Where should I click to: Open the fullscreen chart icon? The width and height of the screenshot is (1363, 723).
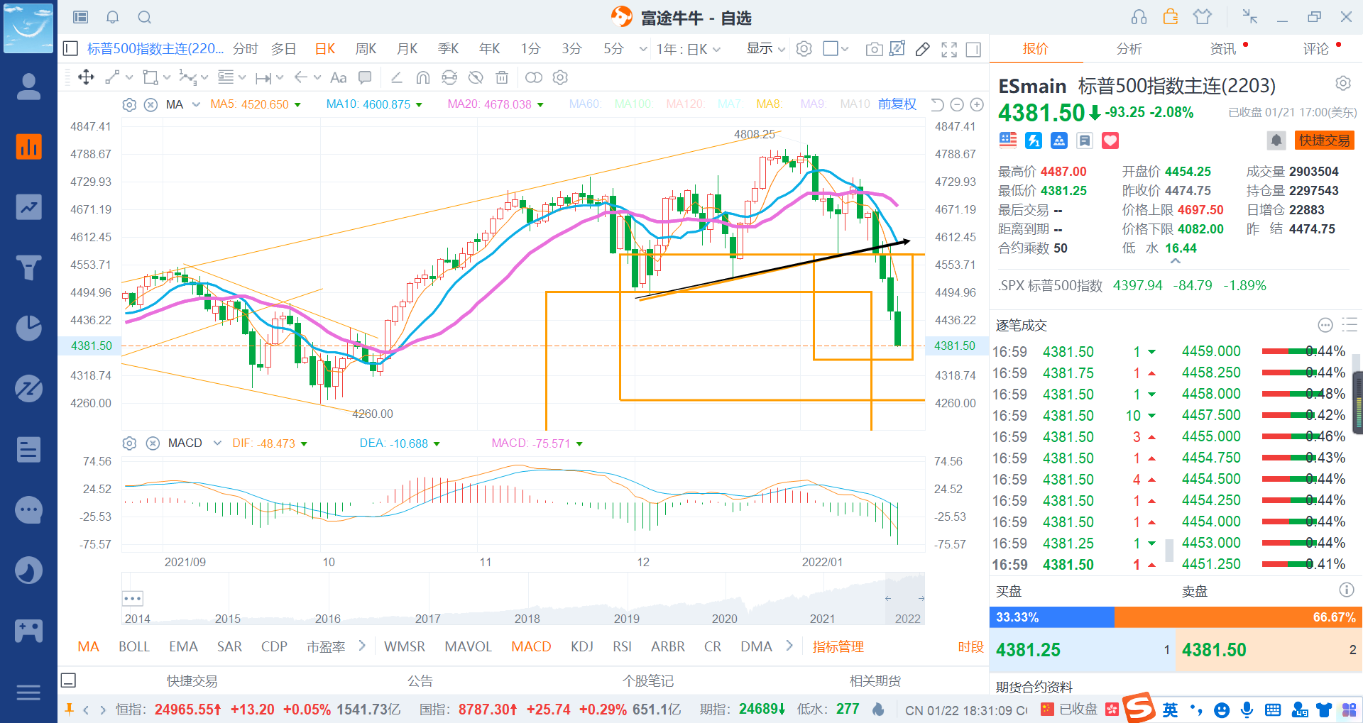[x=949, y=49]
